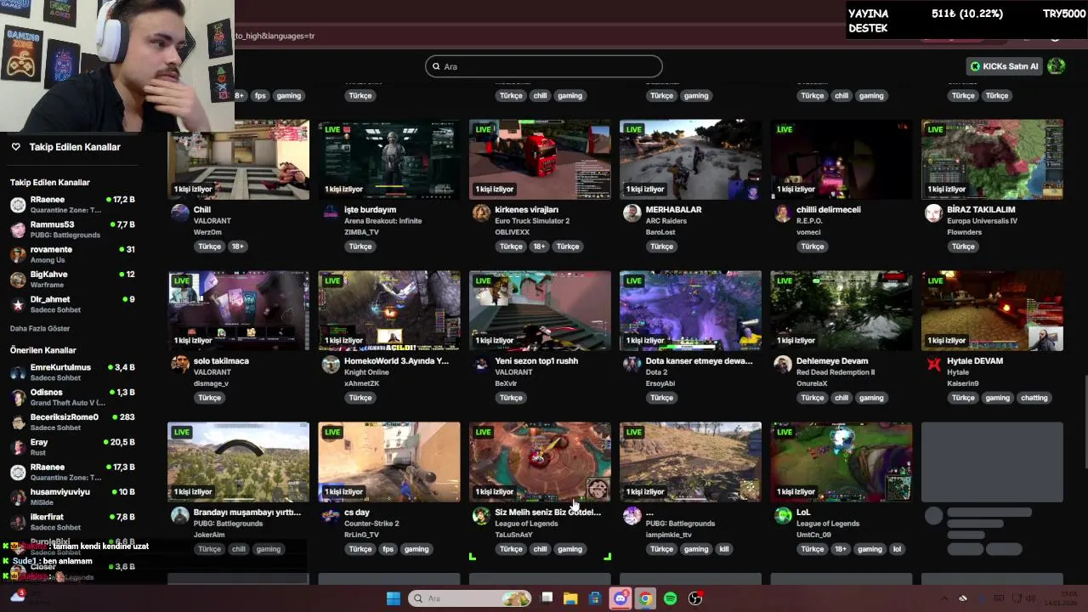This screenshot has width=1088, height=612.
Task: Open BigKahve in followed channels
Action: click(72, 279)
